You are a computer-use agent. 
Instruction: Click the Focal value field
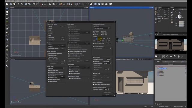tap(166, 11)
